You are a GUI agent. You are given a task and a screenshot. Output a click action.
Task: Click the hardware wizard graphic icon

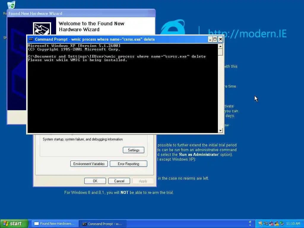coord(42,28)
